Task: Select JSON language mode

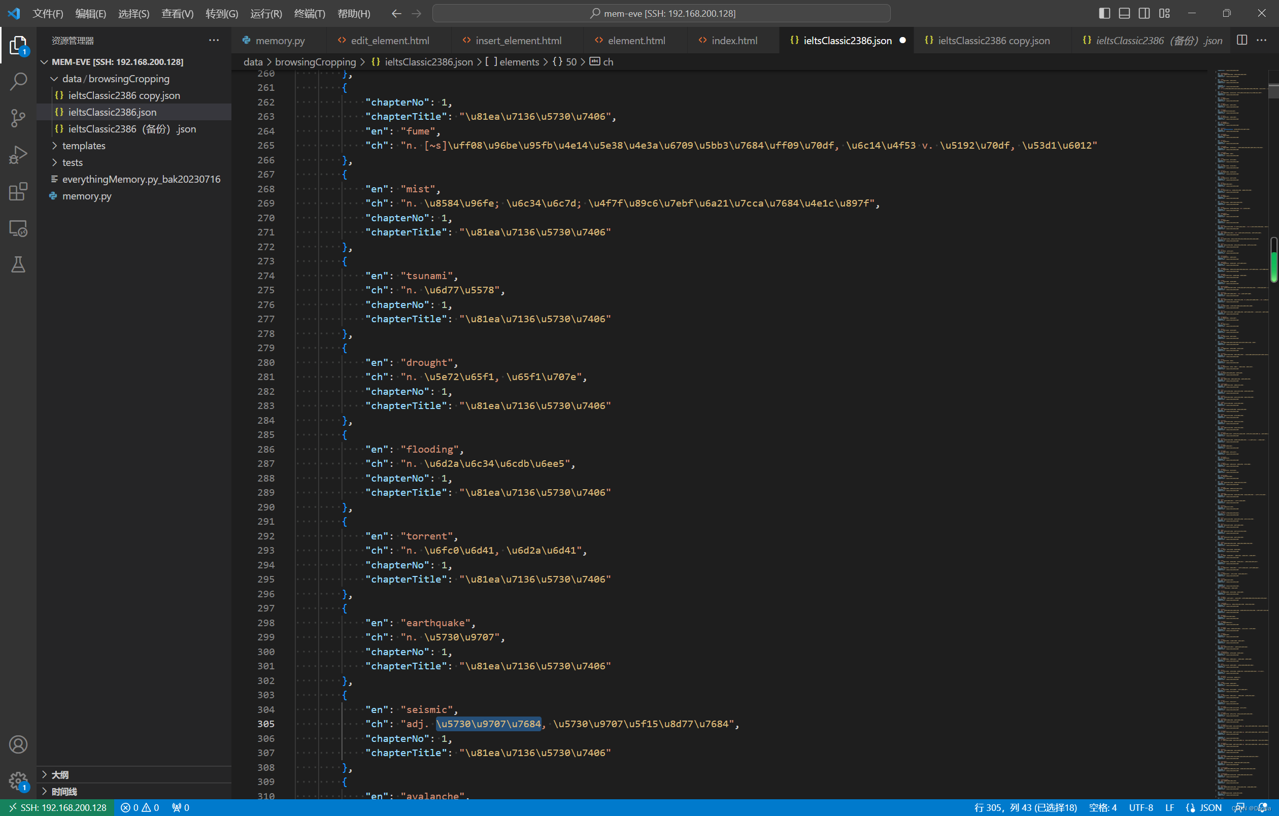Action: point(1210,807)
